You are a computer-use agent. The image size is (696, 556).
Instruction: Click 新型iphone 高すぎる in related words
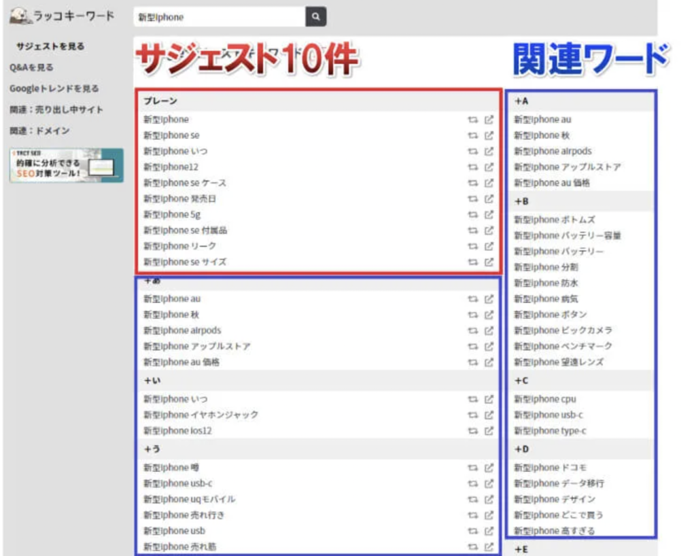point(555,531)
